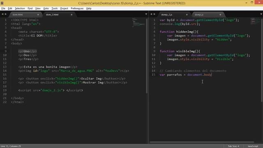This screenshot has height=148, width=263.
Task: Open the Edit menu
Action: click(10, 8)
